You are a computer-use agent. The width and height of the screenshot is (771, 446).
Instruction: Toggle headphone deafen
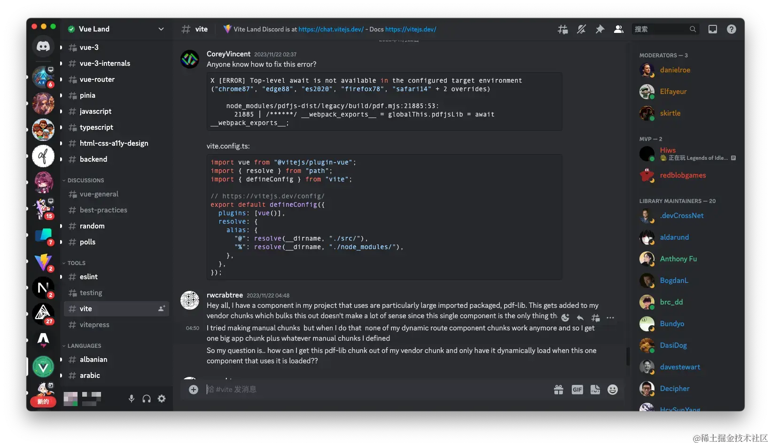(147, 399)
